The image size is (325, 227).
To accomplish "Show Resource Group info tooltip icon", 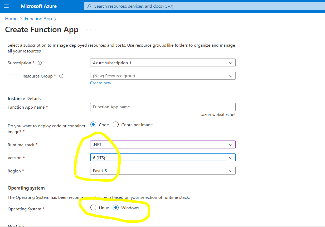I will point(61,76).
